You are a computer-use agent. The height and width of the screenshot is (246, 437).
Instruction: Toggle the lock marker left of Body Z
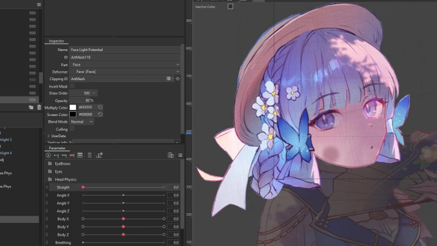47,234
